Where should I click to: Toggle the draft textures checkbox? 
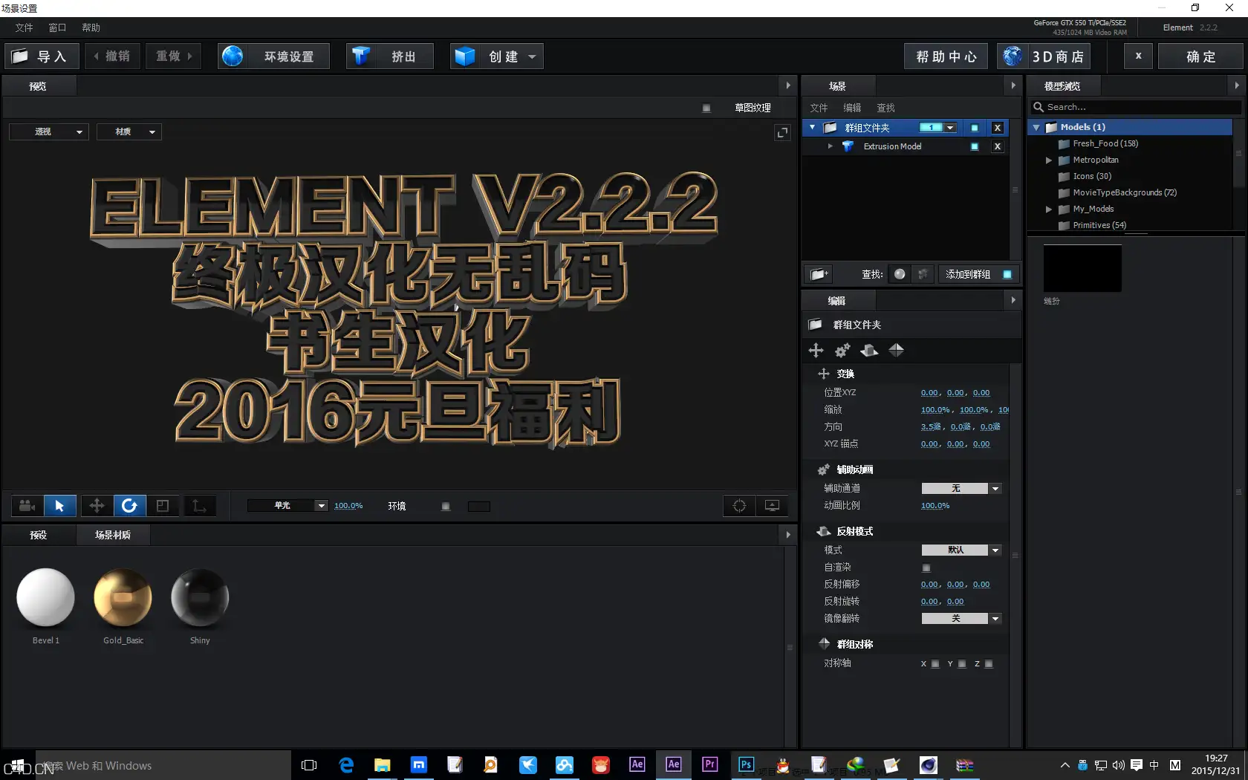click(x=706, y=108)
